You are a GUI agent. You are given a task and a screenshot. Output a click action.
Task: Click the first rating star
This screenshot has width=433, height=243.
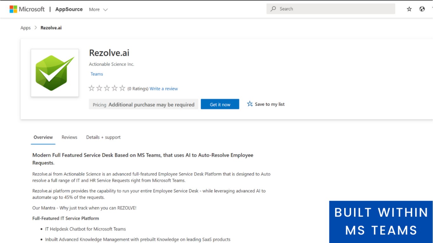point(92,88)
